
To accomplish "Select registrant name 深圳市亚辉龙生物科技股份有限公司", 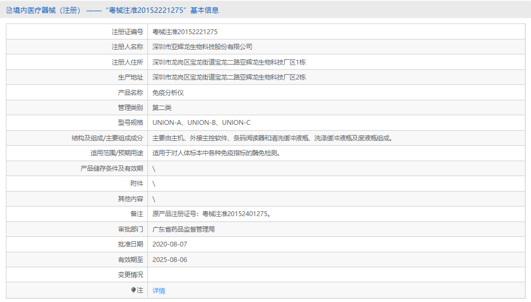I will 202,46.
